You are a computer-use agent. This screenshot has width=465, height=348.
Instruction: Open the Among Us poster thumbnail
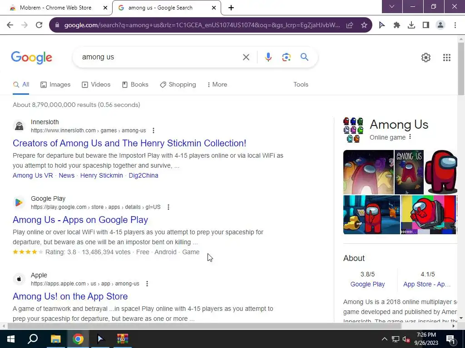[x=409, y=172]
